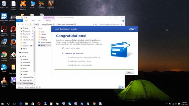Open Microsoft Store from the taskbar
Viewport: 189px width, 106px height.
(x=33, y=104)
